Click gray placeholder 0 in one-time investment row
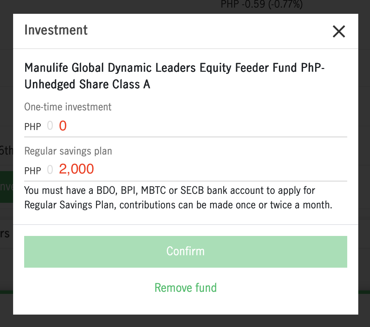This screenshot has height=327, width=370. (x=50, y=126)
